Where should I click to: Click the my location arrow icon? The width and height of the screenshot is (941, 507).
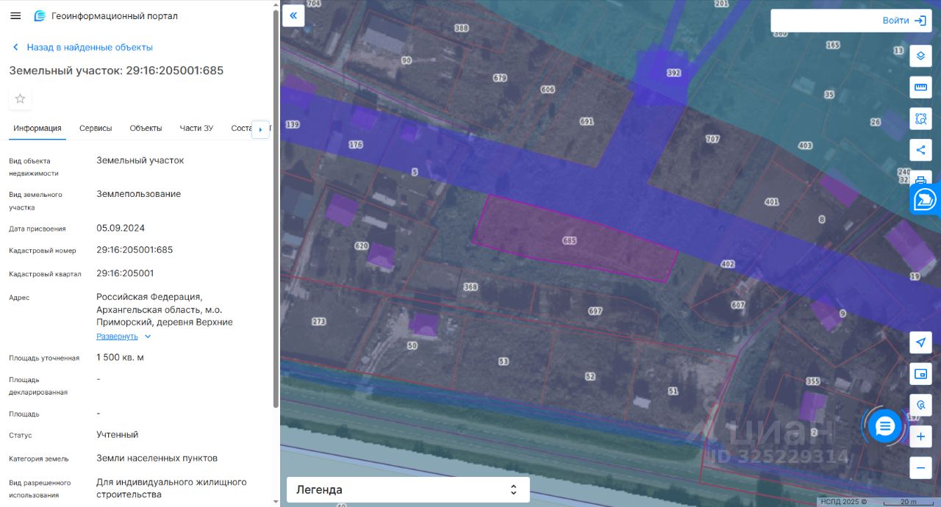(x=920, y=342)
